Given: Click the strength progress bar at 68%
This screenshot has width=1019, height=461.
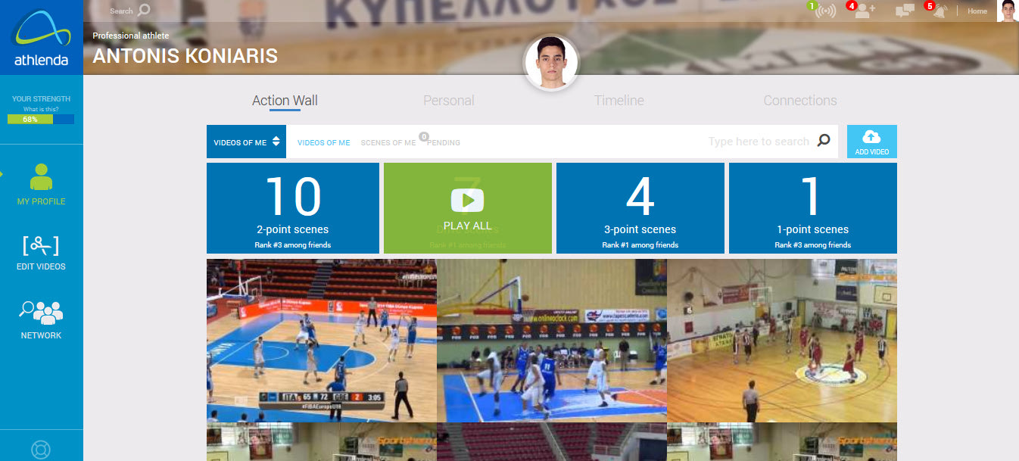Looking at the screenshot, I should click(x=41, y=119).
